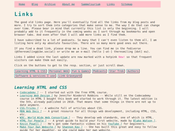Click the Authors section button
175x131 pixels.
[x=133, y=71]
